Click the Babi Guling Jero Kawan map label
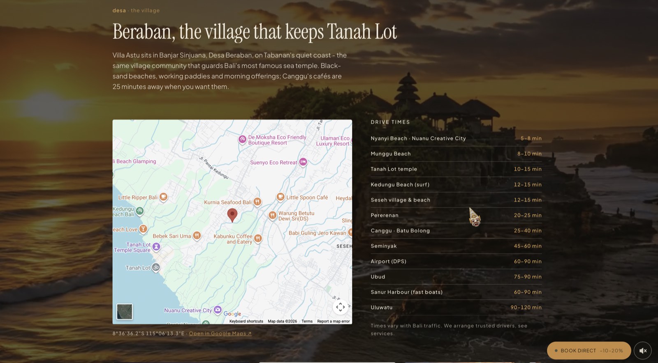The height and width of the screenshot is (363, 658). (317, 233)
